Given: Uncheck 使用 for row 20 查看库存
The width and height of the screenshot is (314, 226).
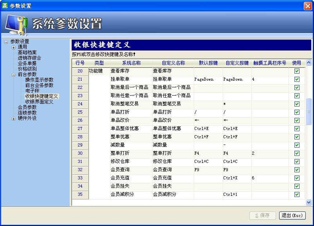Looking at the screenshot, I should (297, 71).
